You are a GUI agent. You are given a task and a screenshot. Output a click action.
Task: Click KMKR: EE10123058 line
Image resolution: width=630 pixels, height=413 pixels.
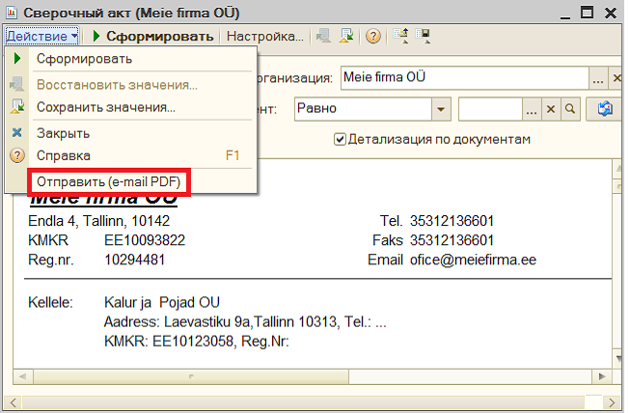pos(197,342)
